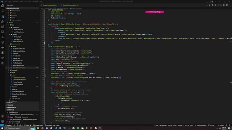The image size is (232, 130).
Task: Open the File menu
Action: [x=6, y=1]
